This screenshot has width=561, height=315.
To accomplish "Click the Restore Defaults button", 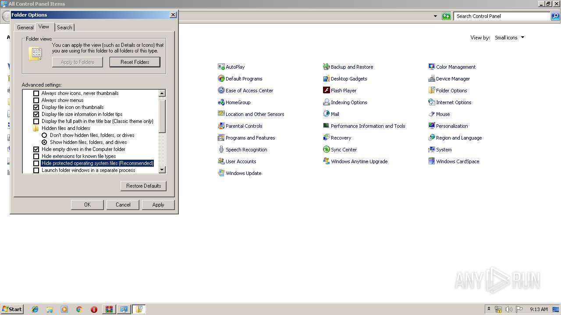I will coord(143,186).
